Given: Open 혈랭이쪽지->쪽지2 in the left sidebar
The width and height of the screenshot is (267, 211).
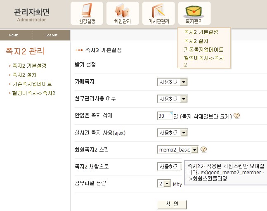Looking at the screenshot, I should click(34, 93).
